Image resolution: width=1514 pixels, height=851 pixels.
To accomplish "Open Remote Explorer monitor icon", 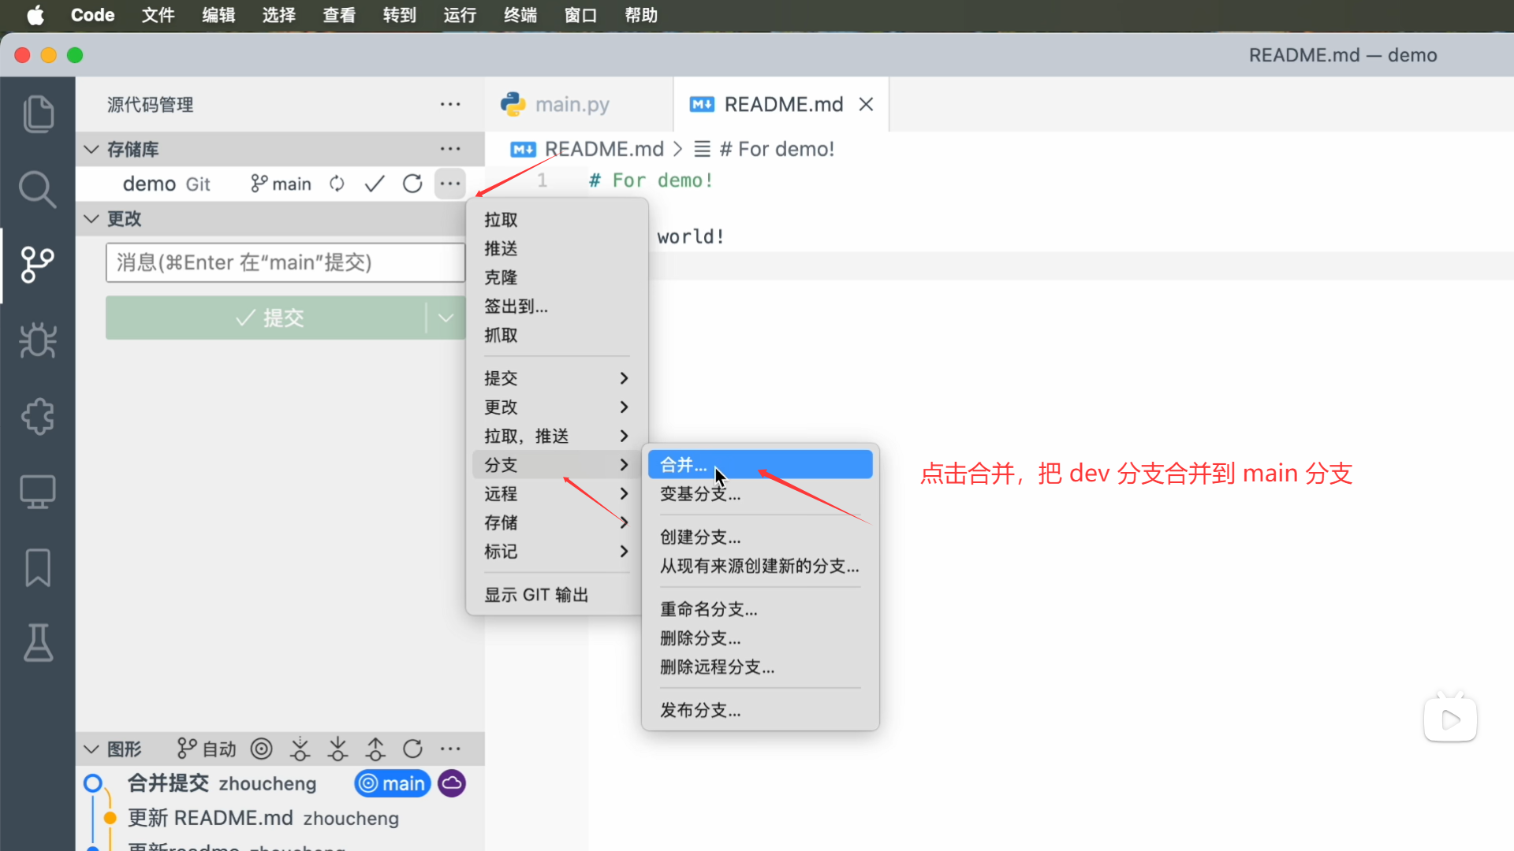I will (x=37, y=492).
